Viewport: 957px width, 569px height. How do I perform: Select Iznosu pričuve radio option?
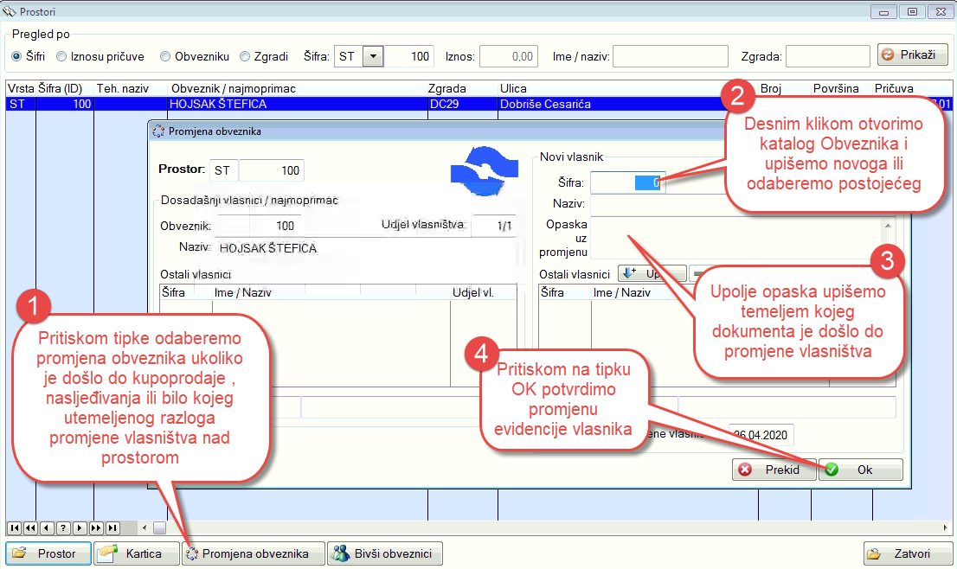tap(61, 56)
